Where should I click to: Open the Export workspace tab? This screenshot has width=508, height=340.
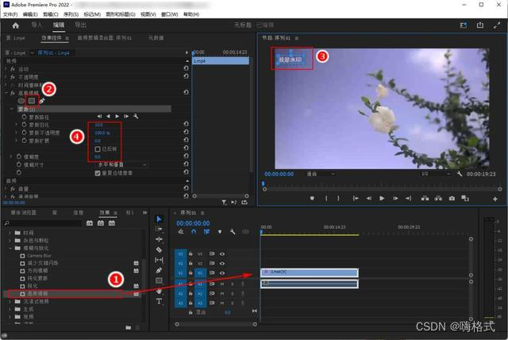80,25
